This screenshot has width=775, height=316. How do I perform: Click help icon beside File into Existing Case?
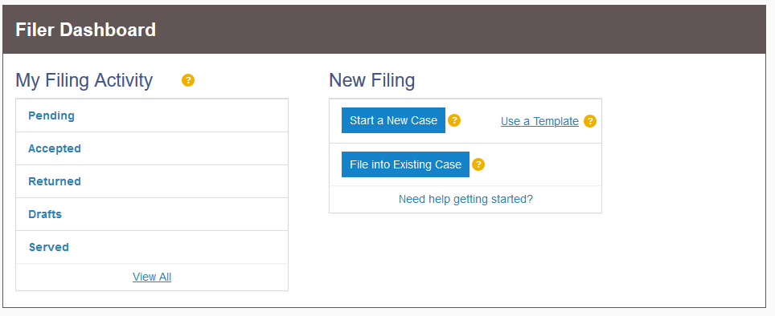point(478,164)
